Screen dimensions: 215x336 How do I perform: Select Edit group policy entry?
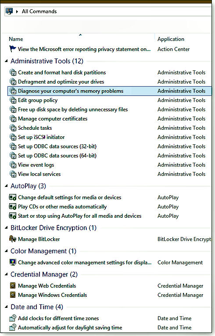click(x=38, y=100)
